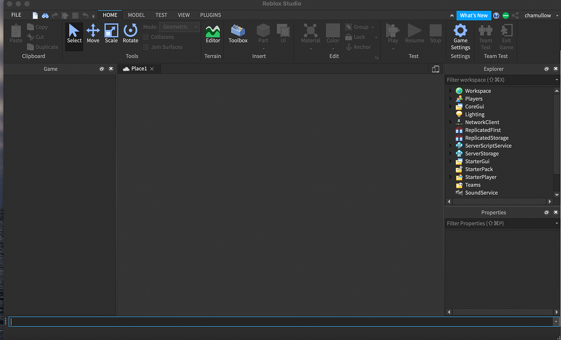Expand the Players tree node
The width and height of the screenshot is (561, 340).
450,99
